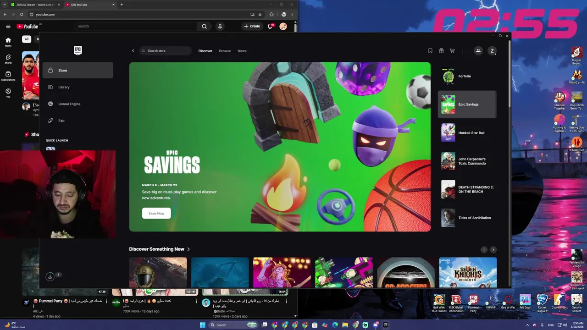The width and height of the screenshot is (587, 330).
Task: Click the YouTube search magnifier button
Action: (205, 27)
